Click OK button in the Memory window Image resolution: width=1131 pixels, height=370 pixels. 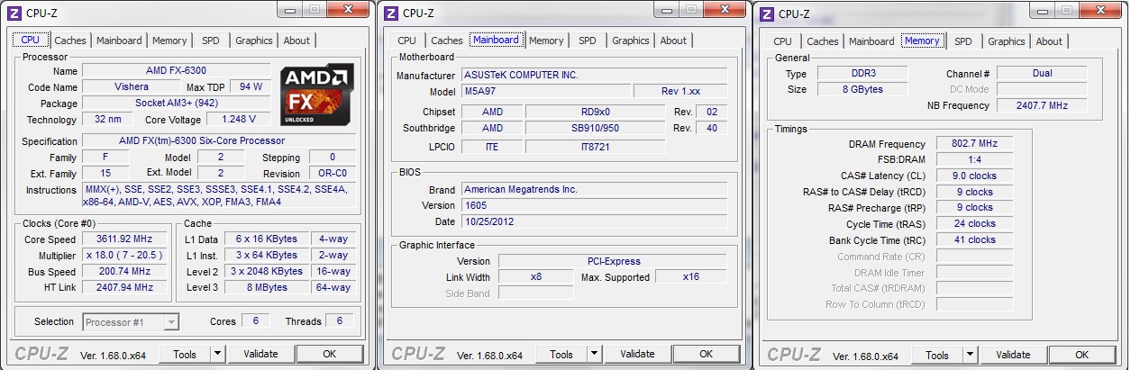pos(1081,355)
